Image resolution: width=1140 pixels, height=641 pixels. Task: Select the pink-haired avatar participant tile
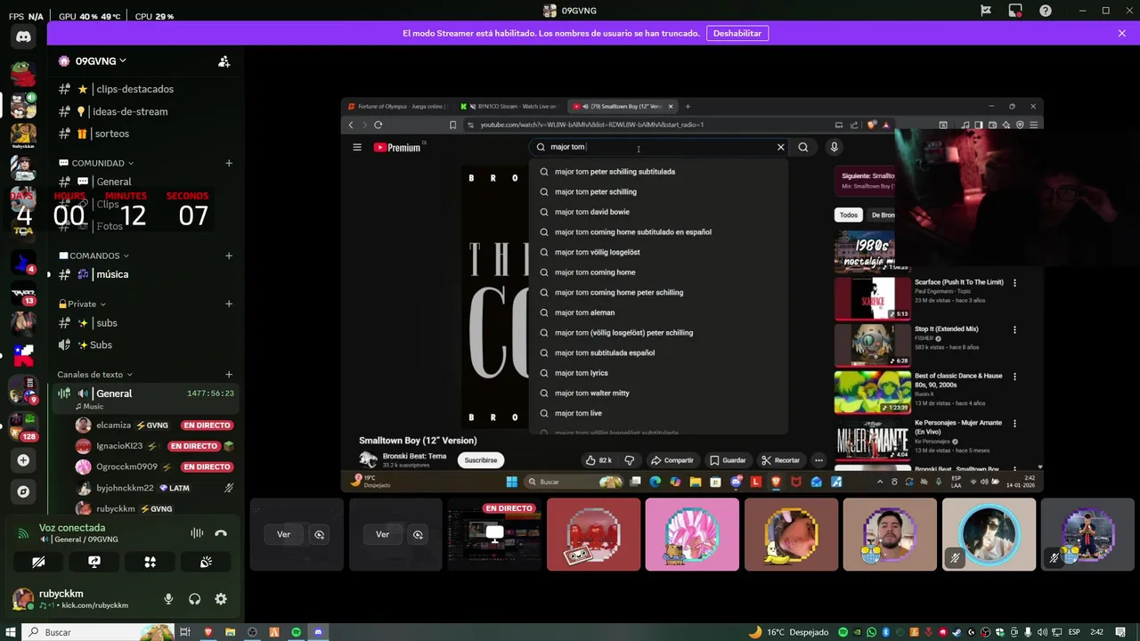[692, 534]
